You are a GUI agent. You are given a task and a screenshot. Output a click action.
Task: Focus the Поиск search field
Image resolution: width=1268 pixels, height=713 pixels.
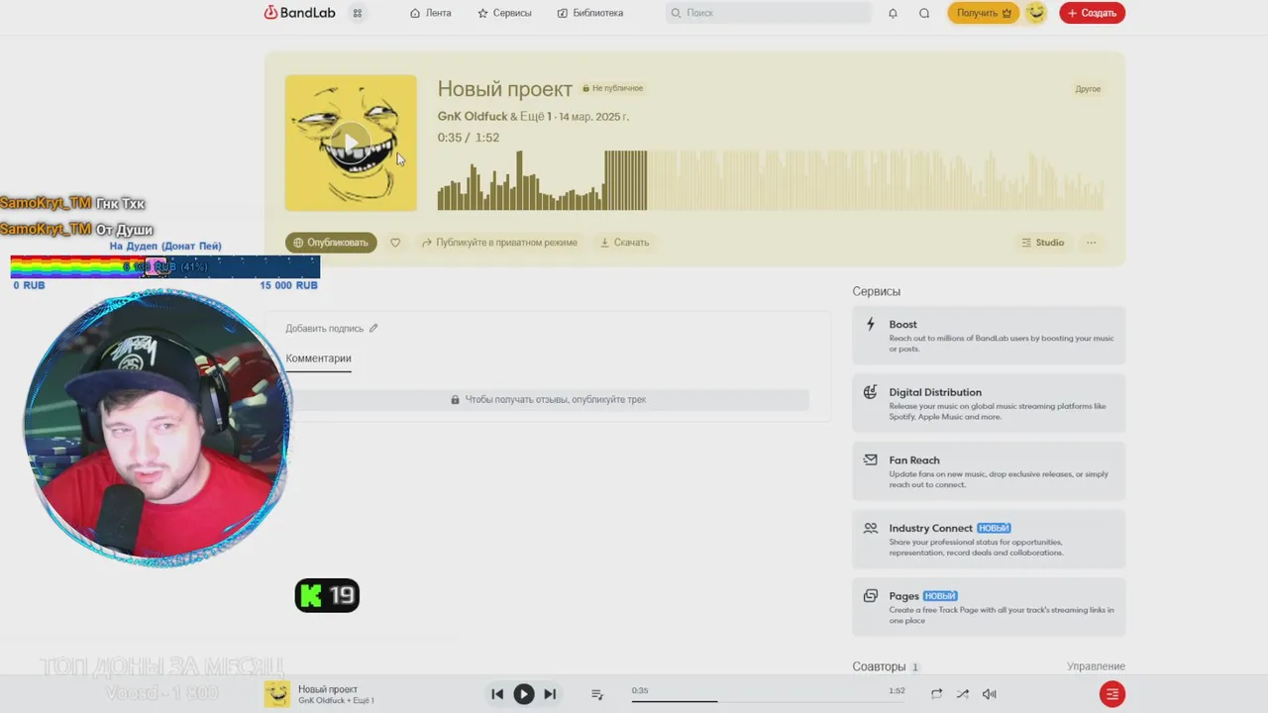tap(768, 13)
